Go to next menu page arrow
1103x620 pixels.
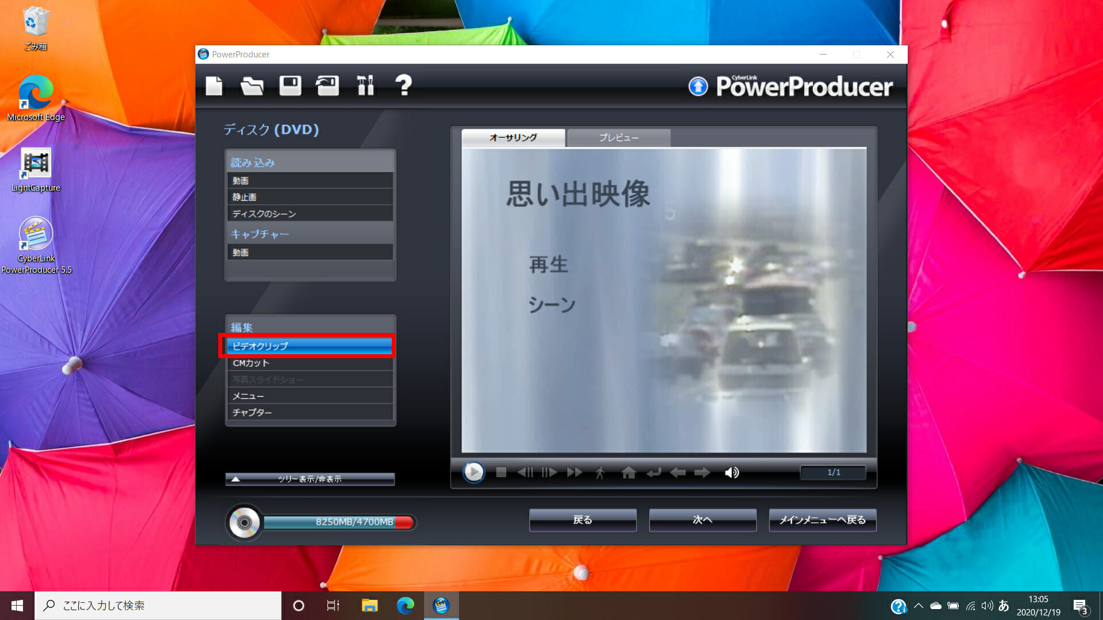(x=702, y=472)
